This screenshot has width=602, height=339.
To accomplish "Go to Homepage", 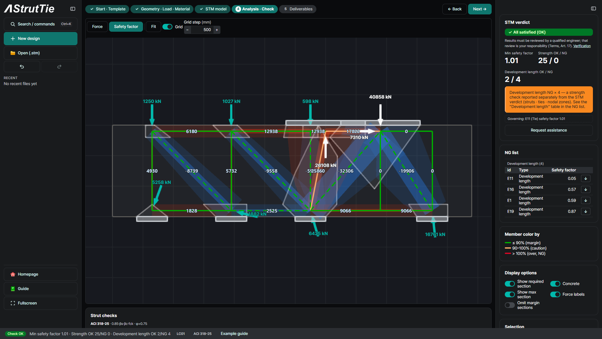I will click(x=40, y=274).
